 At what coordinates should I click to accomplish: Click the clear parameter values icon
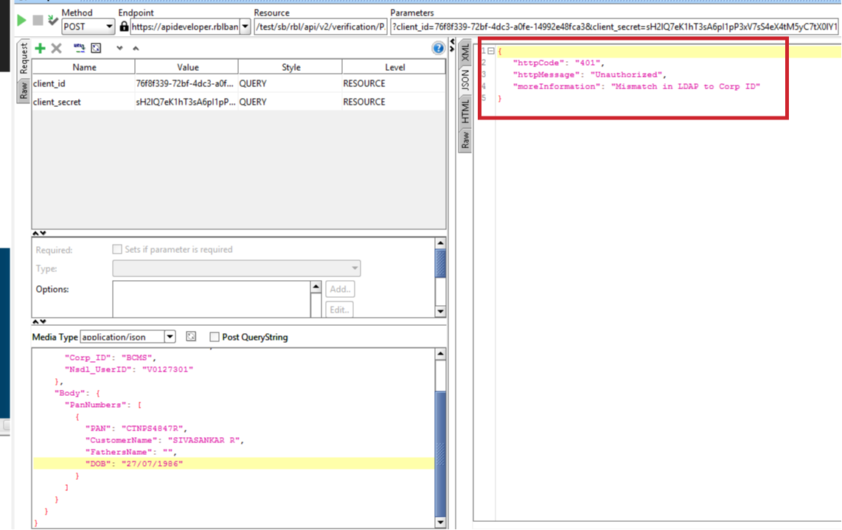(96, 48)
